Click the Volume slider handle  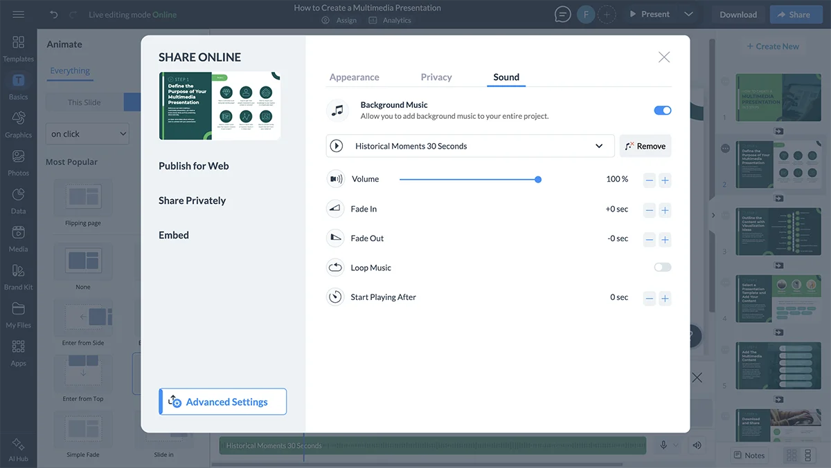538,180
